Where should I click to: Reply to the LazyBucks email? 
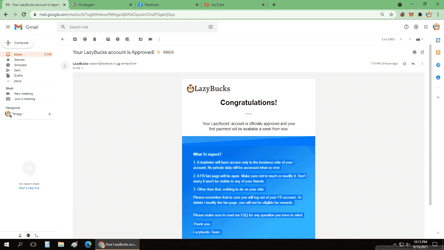(x=413, y=64)
